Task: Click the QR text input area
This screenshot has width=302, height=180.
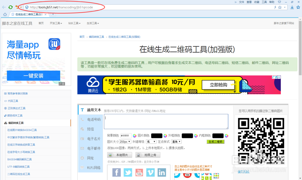Action: click(x=166, y=122)
